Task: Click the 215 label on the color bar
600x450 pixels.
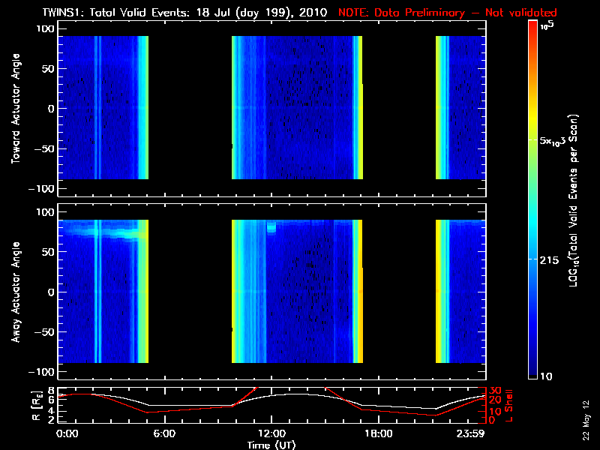Action: coord(552,259)
